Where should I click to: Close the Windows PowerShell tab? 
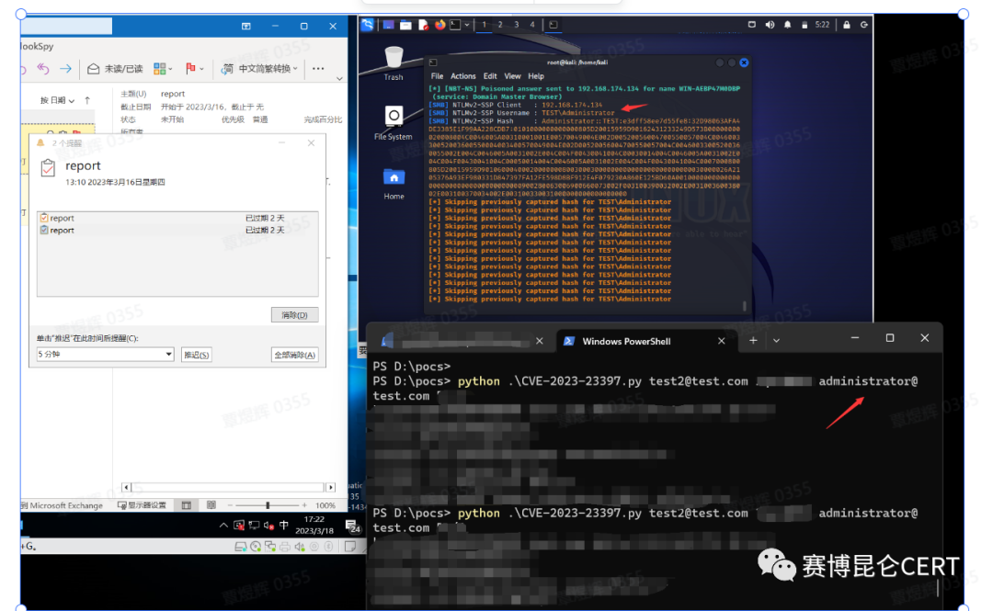pyautogui.click(x=722, y=341)
